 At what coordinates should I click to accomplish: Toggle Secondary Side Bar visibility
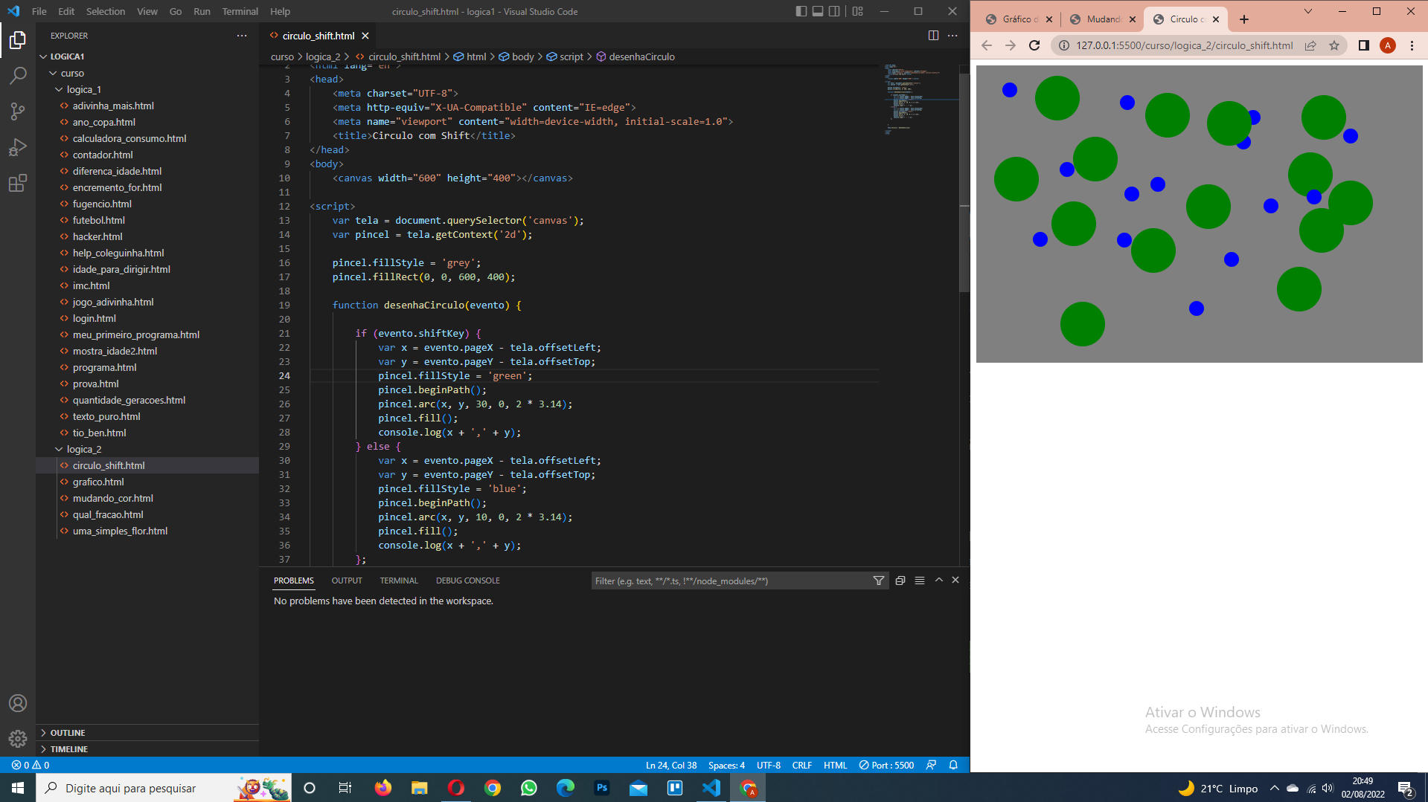834,11
